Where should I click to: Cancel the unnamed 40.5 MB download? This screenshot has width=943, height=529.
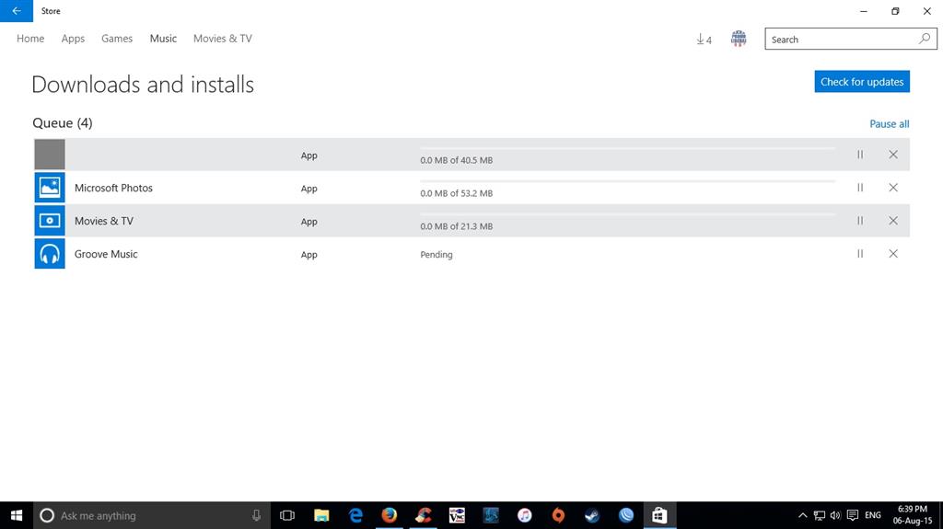click(x=893, y=155)
